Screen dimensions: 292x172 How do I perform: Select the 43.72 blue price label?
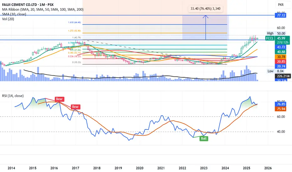pos(281,47)
